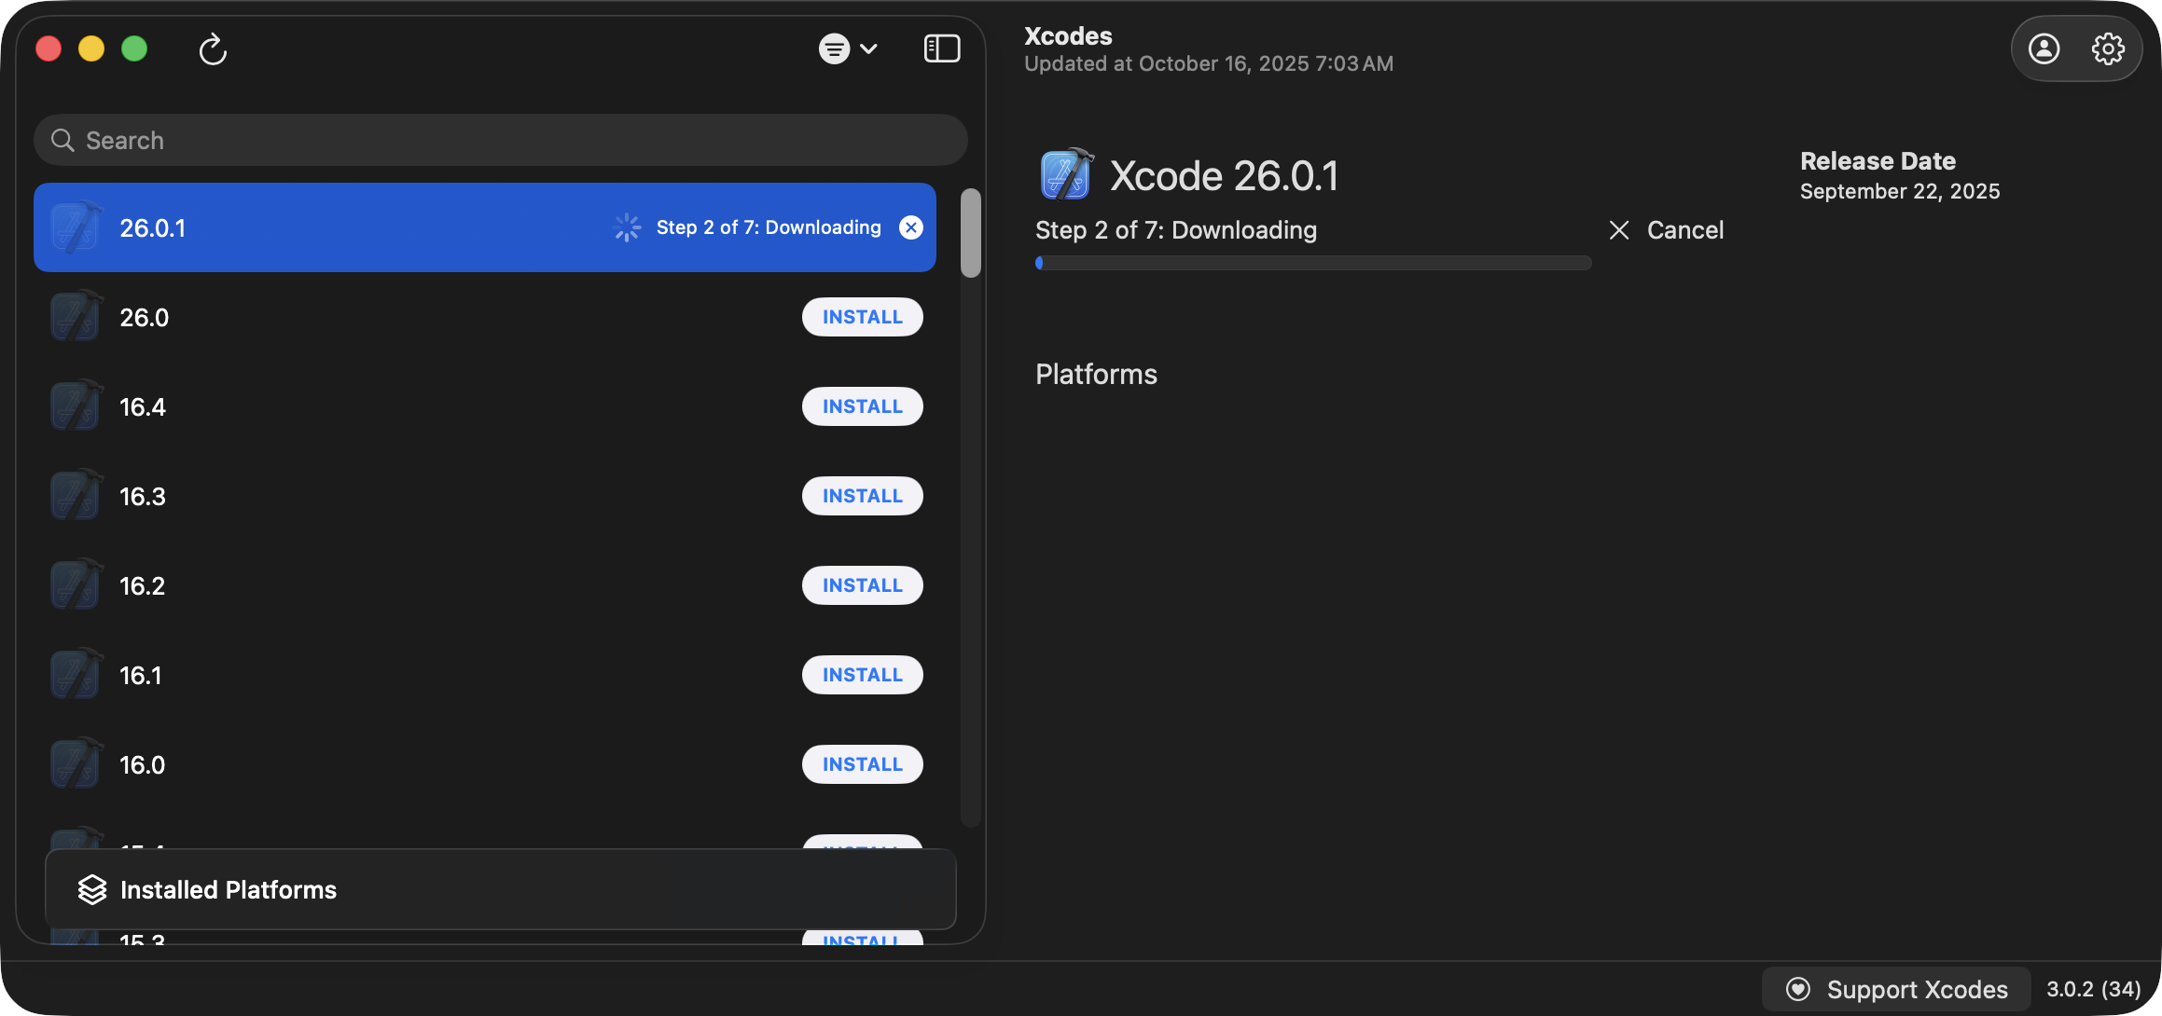Install Xcode 26.0
The image size is (2162, 1016).
(862, 317)
